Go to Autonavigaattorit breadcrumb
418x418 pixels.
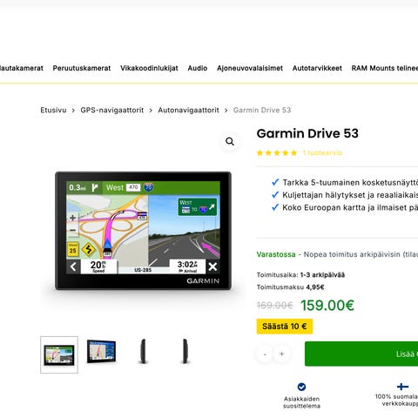(188, 110)
